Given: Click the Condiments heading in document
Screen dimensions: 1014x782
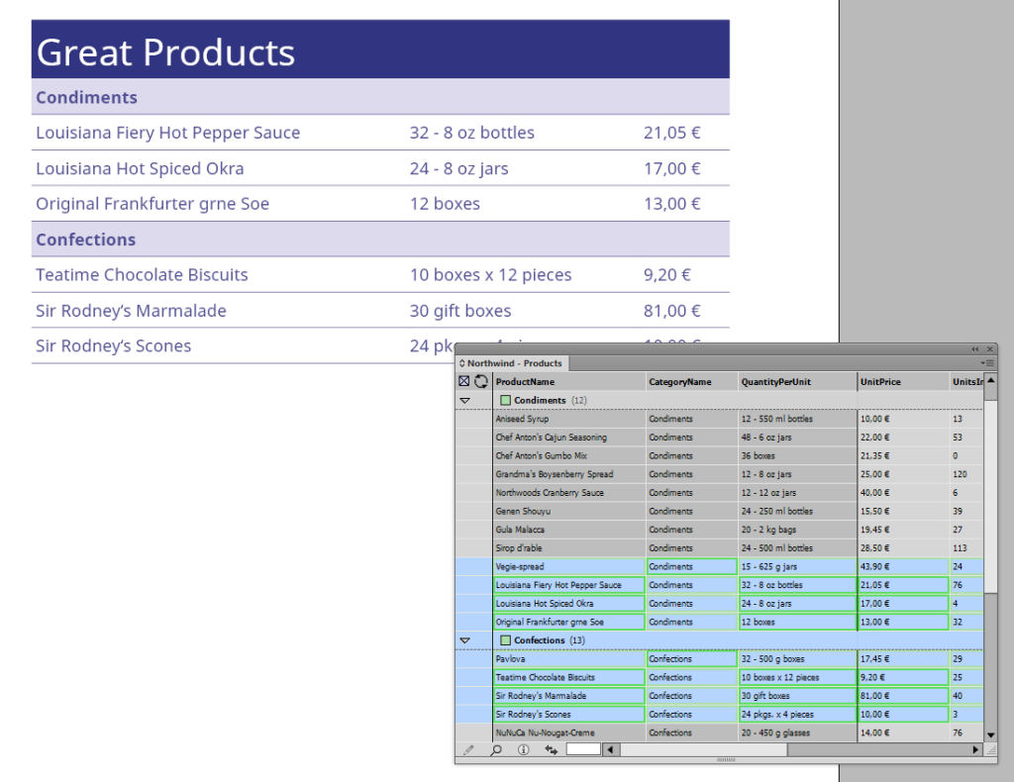Looking at the screenshot, I should click(x=87, y=98).
